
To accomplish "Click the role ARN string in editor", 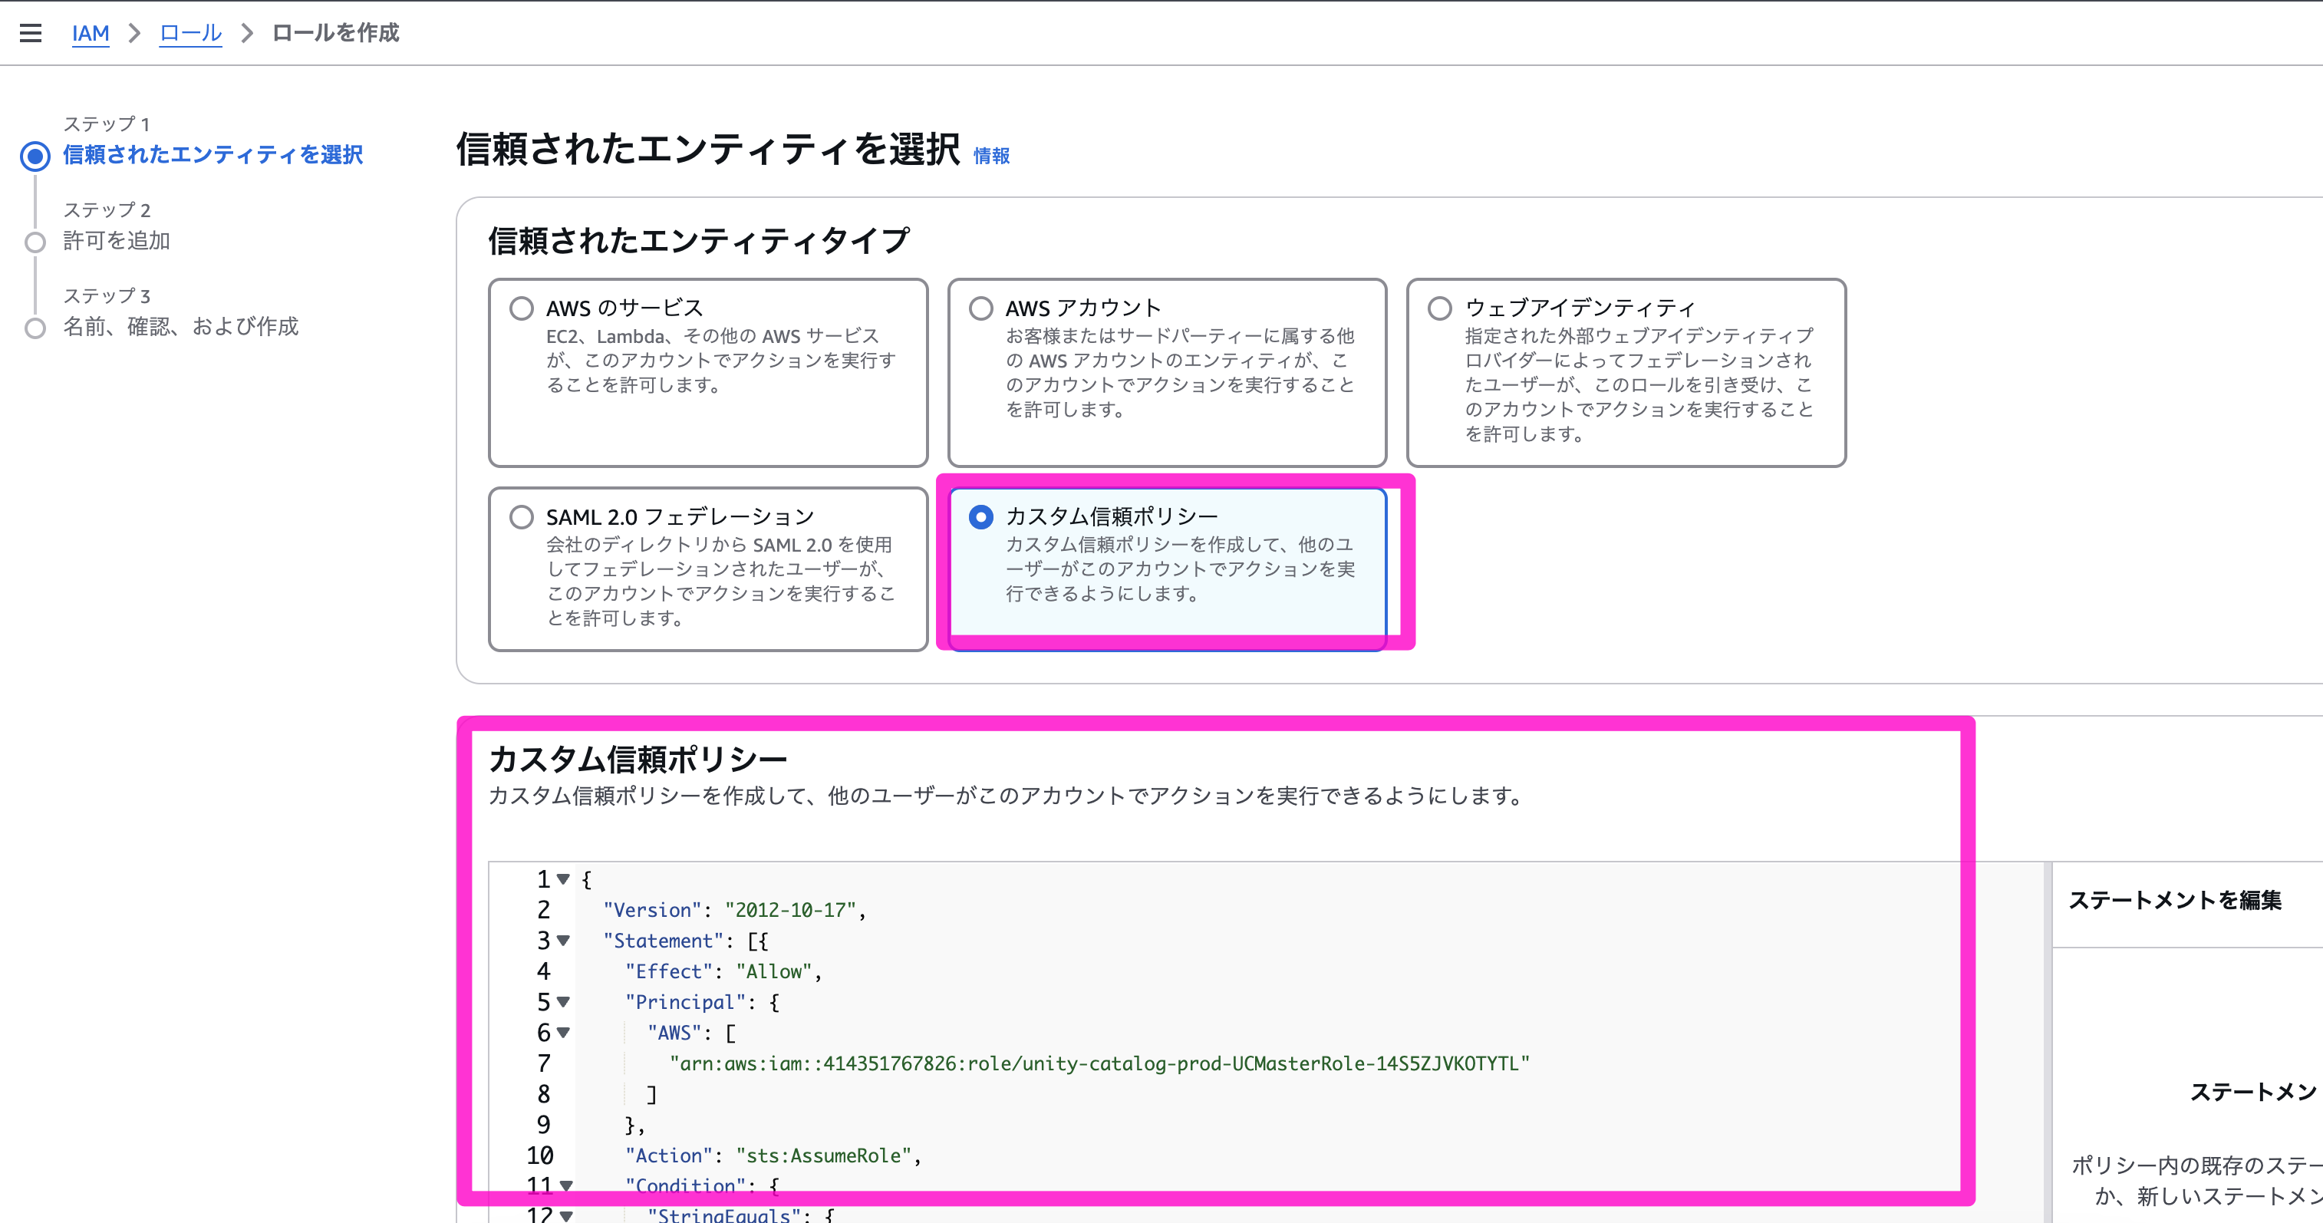I will click(x=1099, y=1064).
